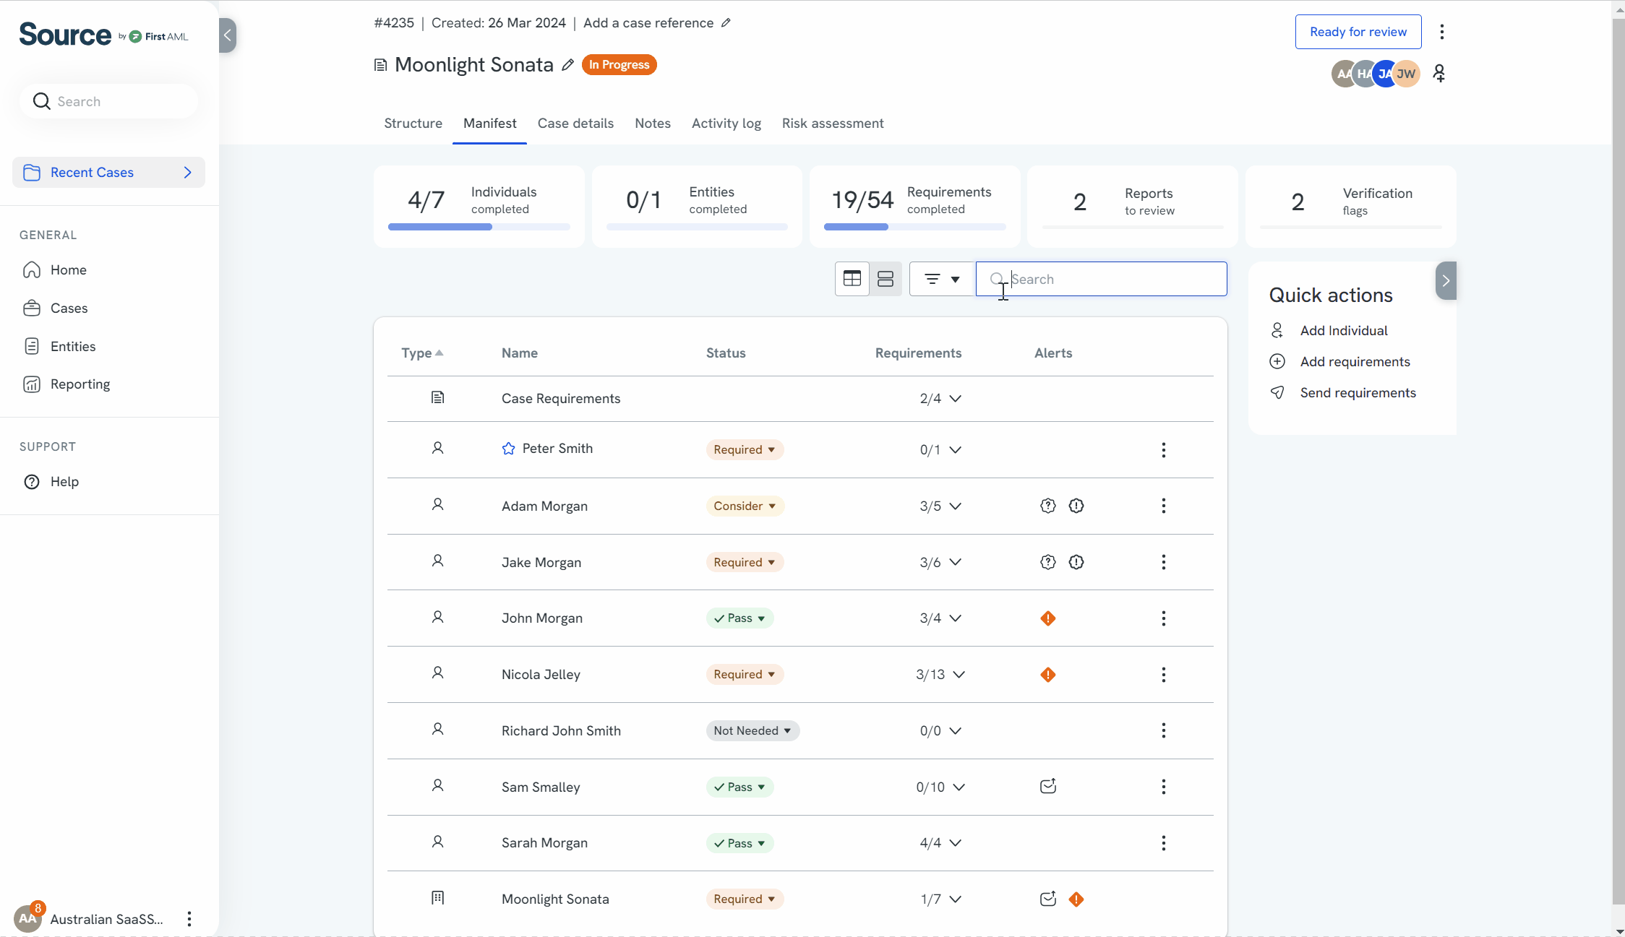Click Sam Smalley's message alert icon
1625x937 pixels.
[1047, 786]
